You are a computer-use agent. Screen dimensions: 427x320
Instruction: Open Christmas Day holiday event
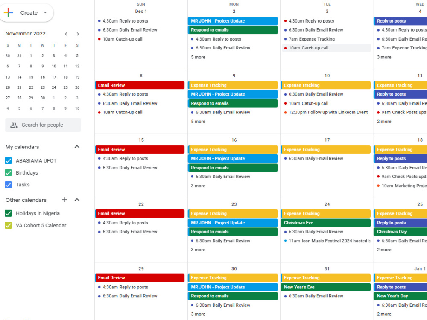[x=401, y=232]
